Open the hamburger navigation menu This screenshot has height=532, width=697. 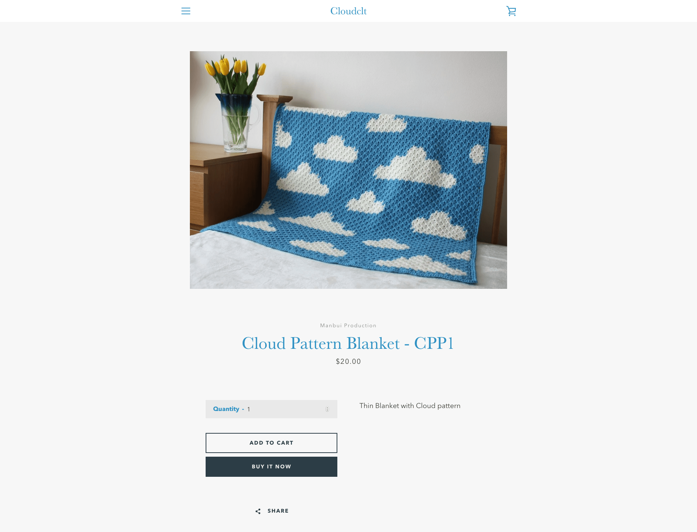186,11
